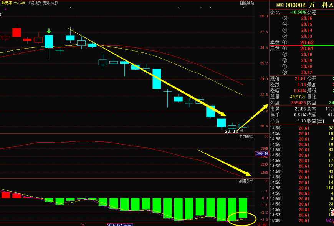Click the circled 3 icon next to 20.59
The image size is (334, 226).
click(x=284, y=60)
